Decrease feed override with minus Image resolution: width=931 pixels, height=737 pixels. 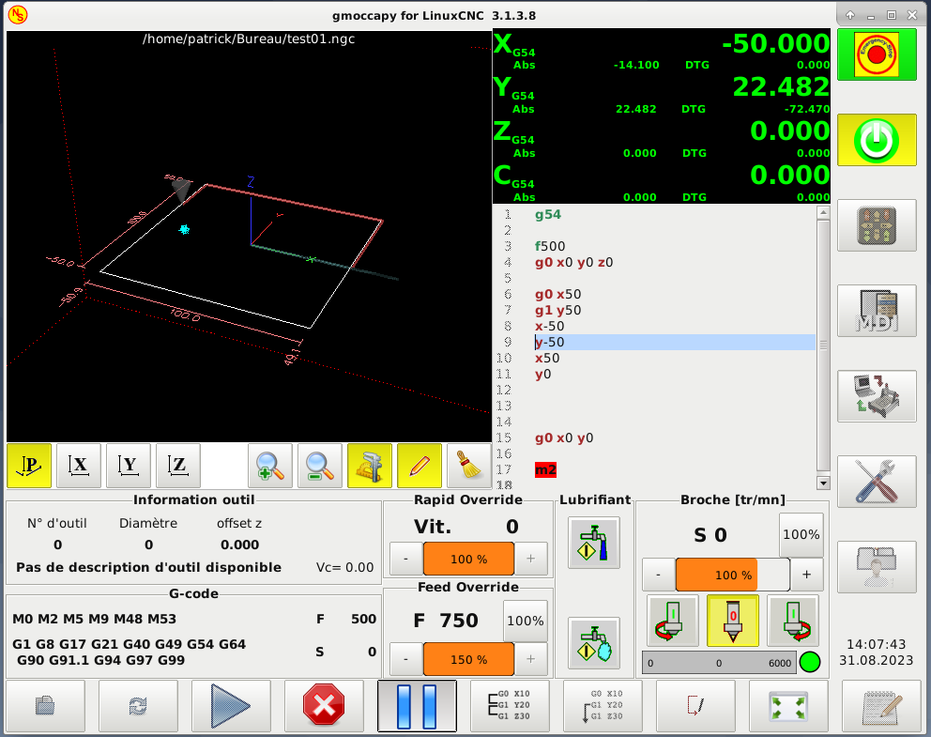pos(406,659)
